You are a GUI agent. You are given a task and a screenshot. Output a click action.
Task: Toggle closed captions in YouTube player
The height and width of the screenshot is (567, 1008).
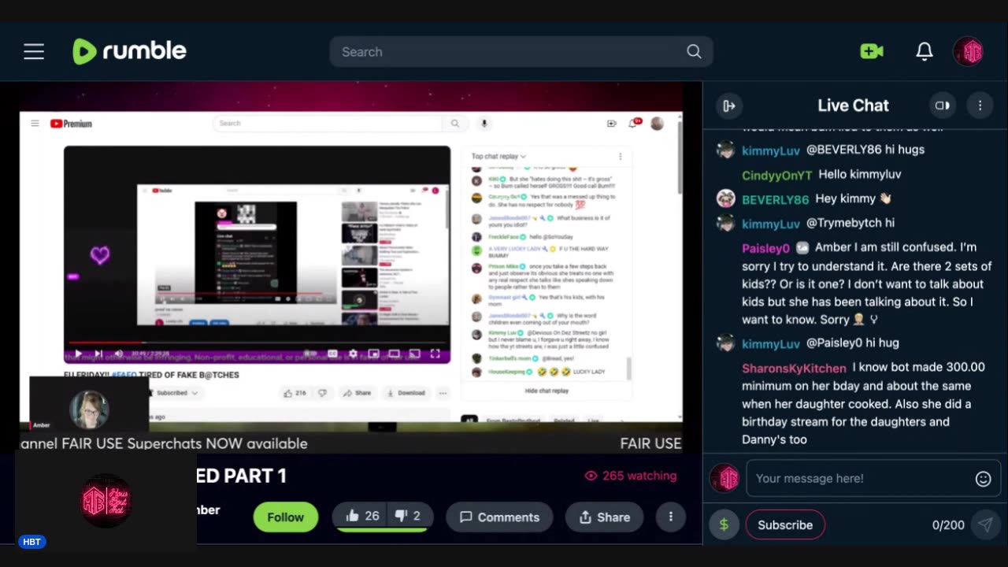pos(332,354)
